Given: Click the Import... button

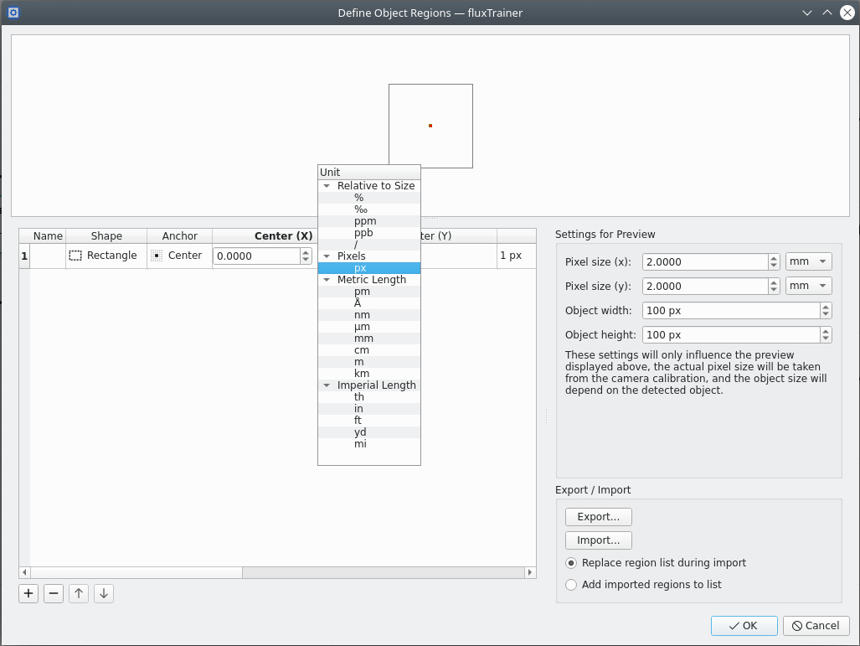Looking at the screenshot, I should (599, 540).
